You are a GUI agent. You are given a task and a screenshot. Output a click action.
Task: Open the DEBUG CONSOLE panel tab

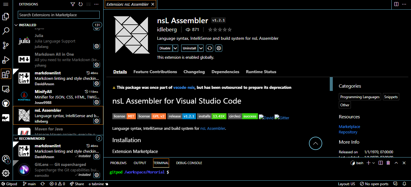tap(189, 163)
